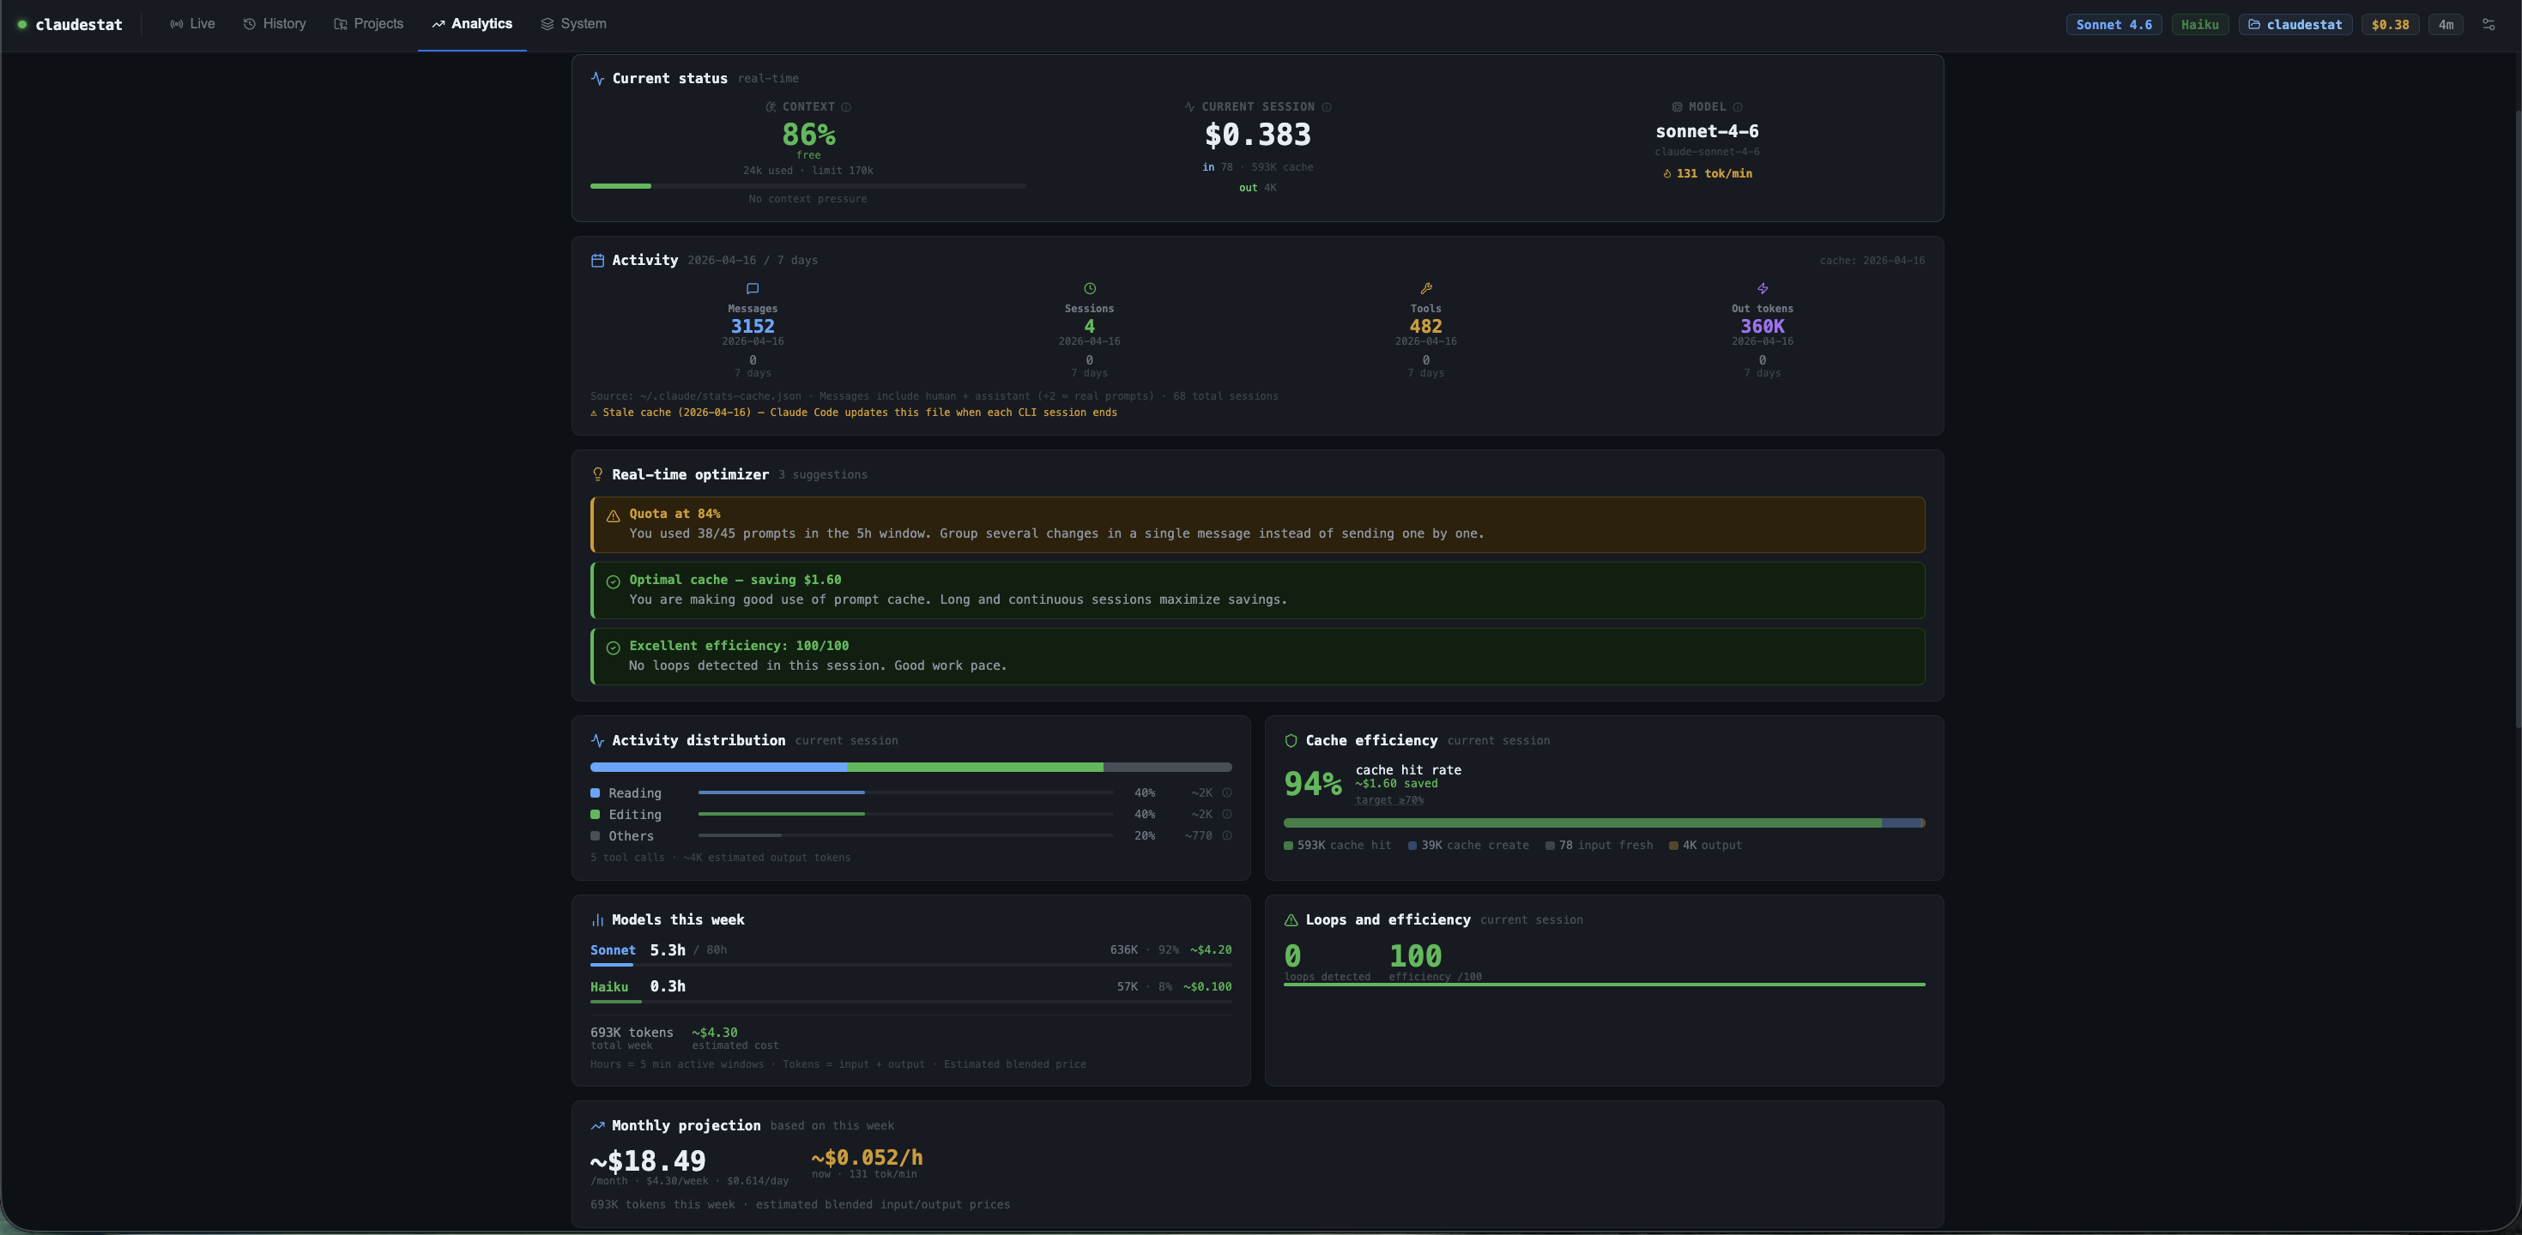Click the cache efficiency stacked bar
This screenshot has height=1235, width=2522.
(1604, 823)
